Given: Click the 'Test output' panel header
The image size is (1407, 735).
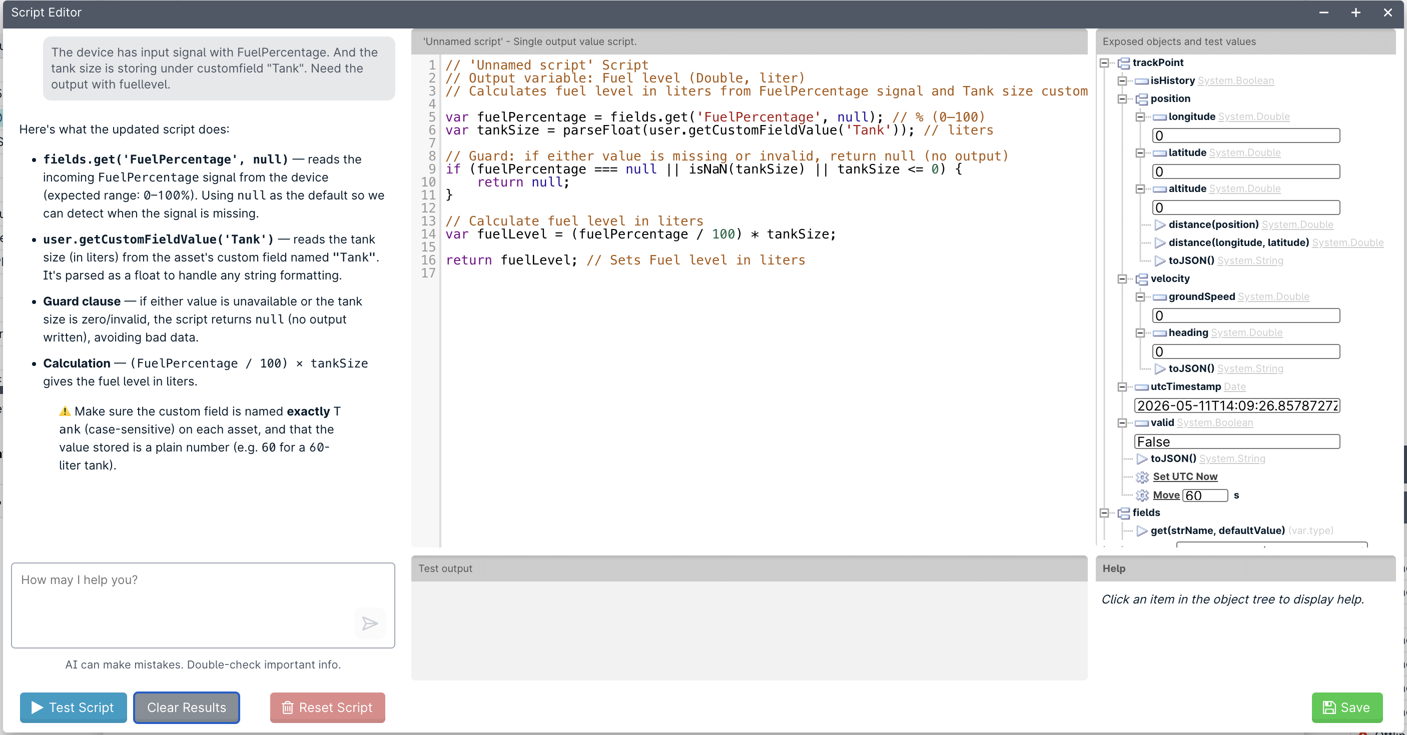Looking at the screenshot, I should point(749,568).
